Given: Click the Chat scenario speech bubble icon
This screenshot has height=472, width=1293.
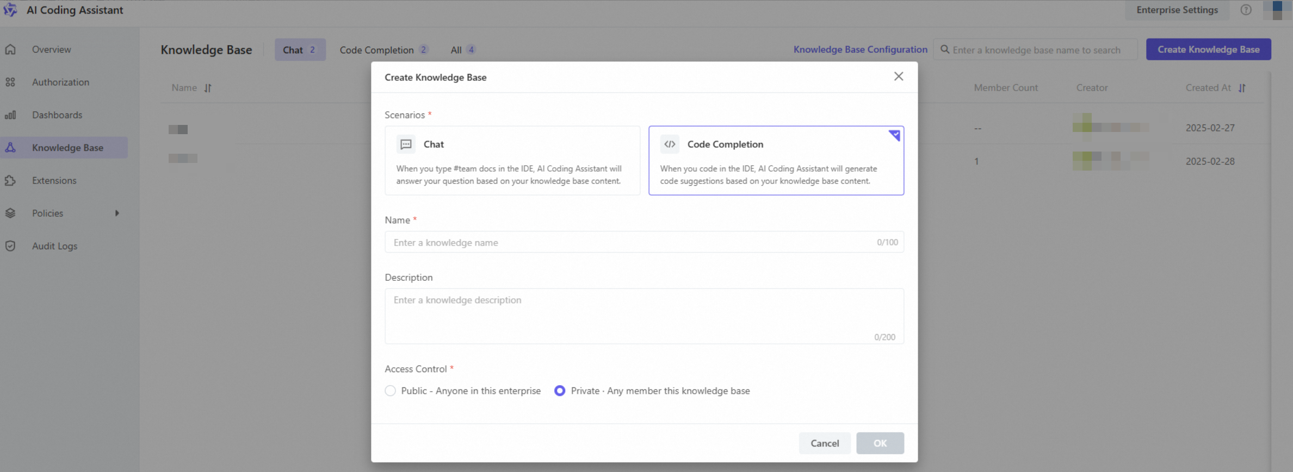Looking at the screenshot, I should coord(406,144).
